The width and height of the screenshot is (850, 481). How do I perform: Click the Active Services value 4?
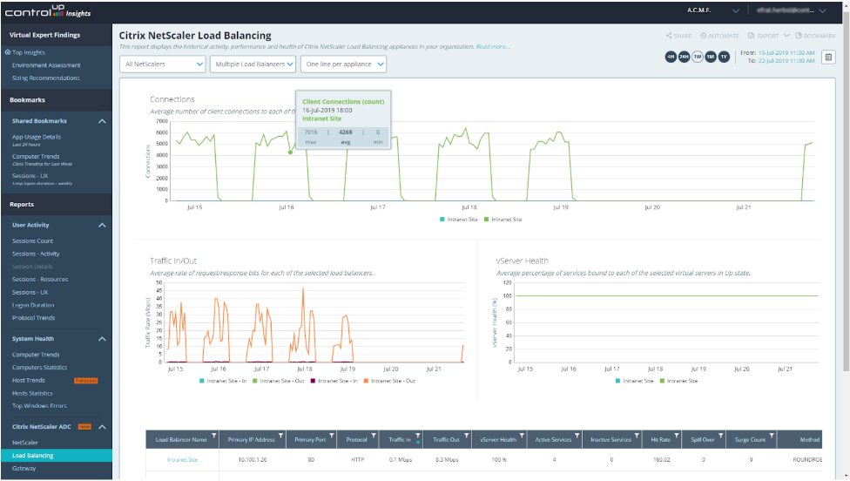(x=554, y=460)
